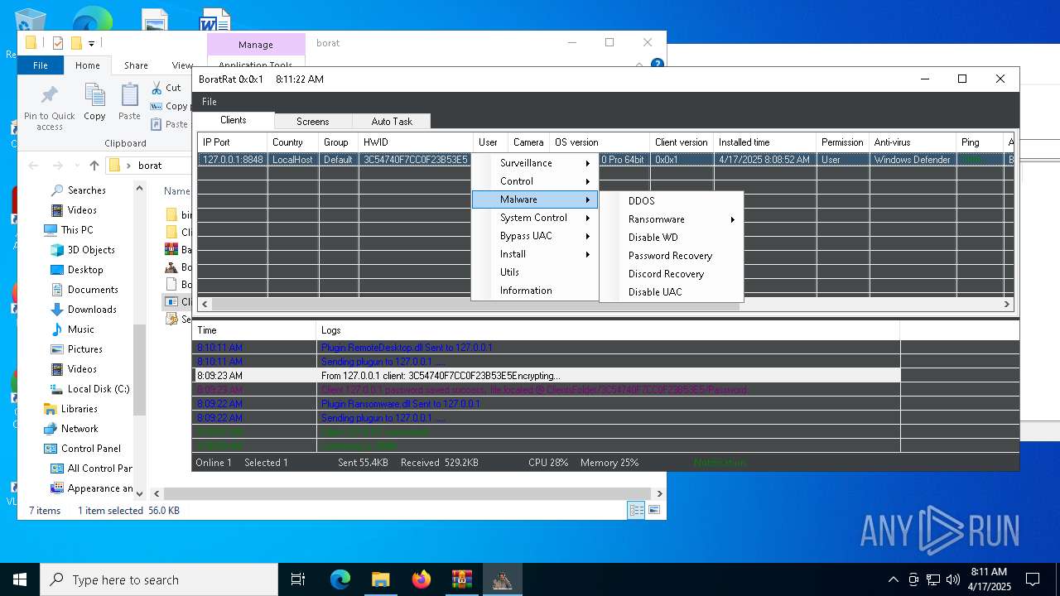The image size is (1060, 596).
Task: Click the IP Port column header
Action: [233, 142]
